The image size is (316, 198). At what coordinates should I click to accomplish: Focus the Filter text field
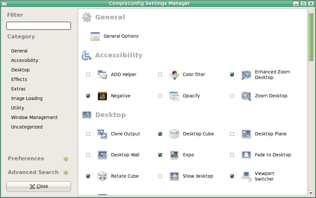(x=39, y=26)
